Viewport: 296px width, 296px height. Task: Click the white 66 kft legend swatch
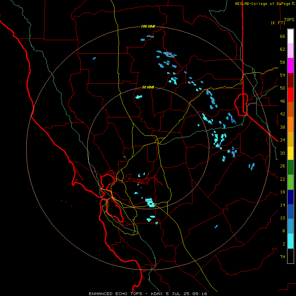tap(290, 36)
